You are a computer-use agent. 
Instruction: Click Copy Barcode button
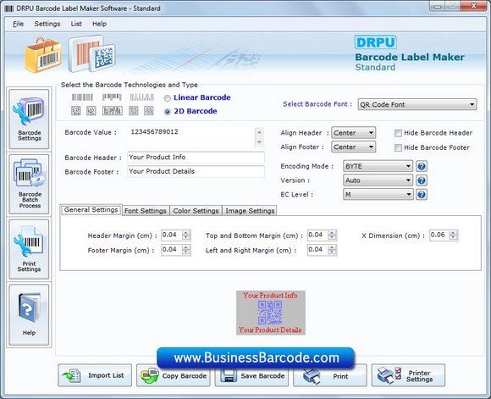coord(174,375)
